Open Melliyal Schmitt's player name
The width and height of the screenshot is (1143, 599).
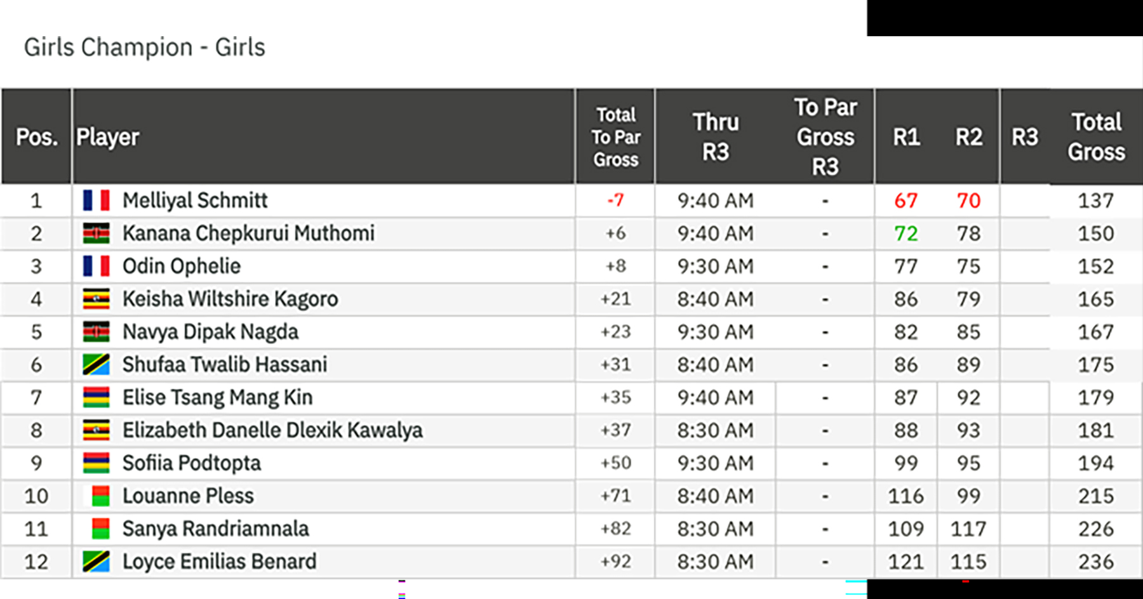195,201
